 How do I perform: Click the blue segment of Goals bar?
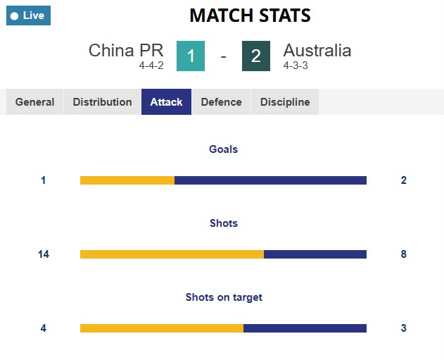(x=270, y=180)
